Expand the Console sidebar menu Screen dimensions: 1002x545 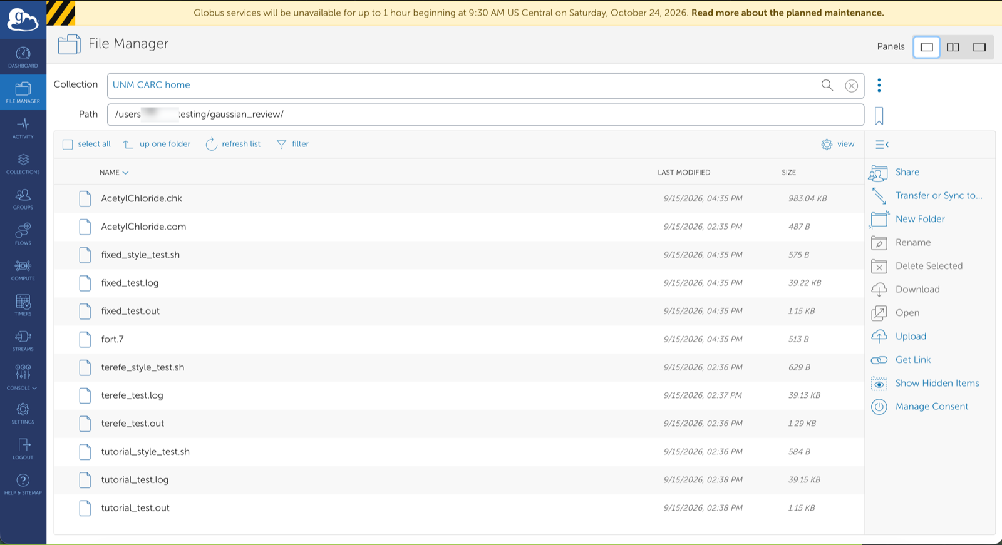[23, 377]
